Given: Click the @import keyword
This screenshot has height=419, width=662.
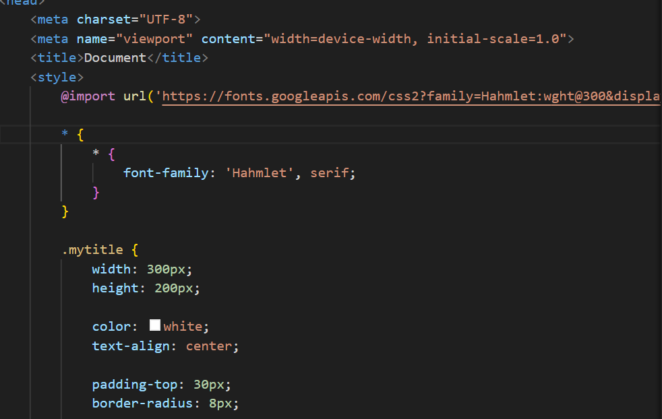Looking at the screenshot, I should tap(88, 96).
